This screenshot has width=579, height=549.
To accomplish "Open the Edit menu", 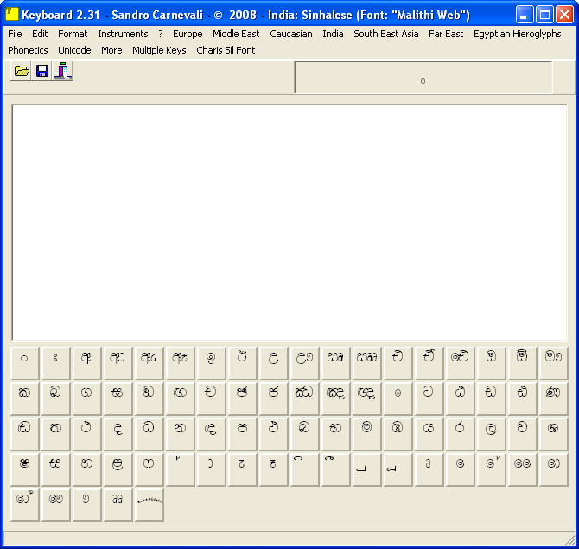I will (x=40, y=34).
